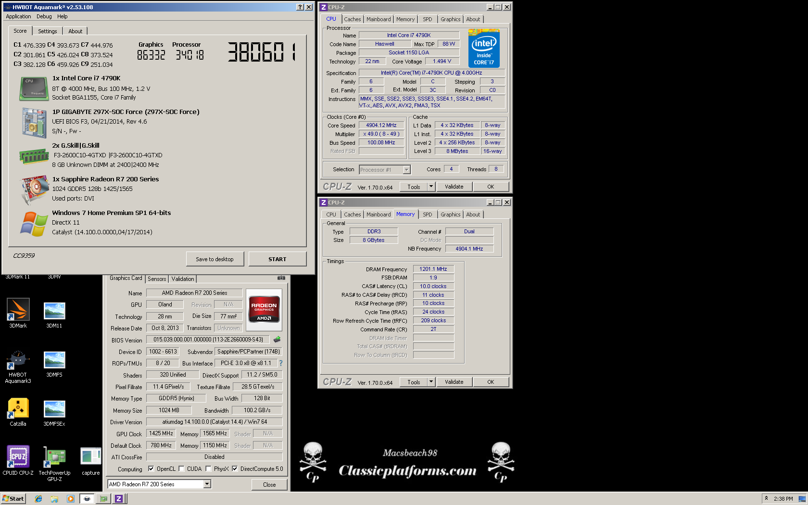Open the GPU selection dropdown in GPU-Z
This screenshot has width=808, height=505.
(x=207, y=484)
